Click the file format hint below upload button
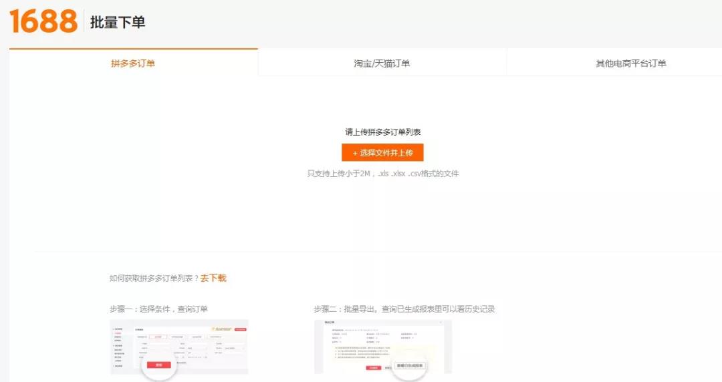Image resolution: width=722 pixels, height=382 pixels. pos(382,174)
